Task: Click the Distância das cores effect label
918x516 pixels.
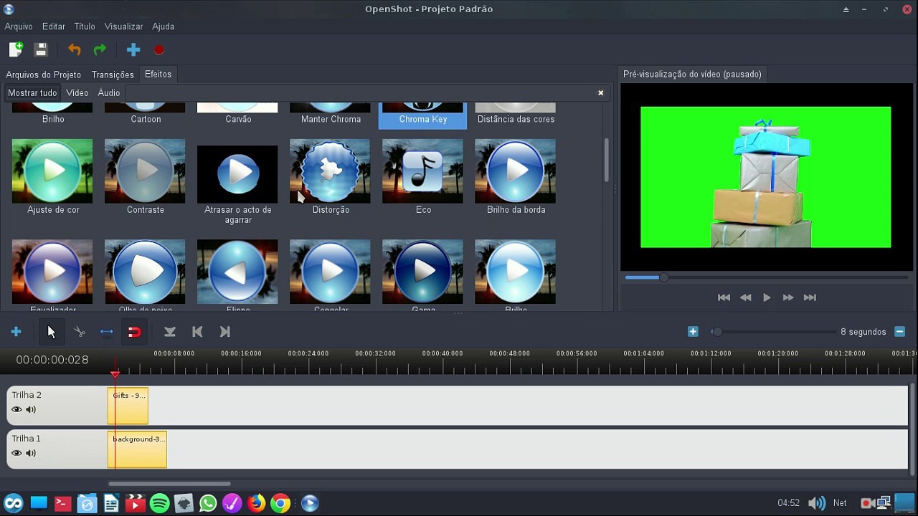Action: [x=516, y=119]
